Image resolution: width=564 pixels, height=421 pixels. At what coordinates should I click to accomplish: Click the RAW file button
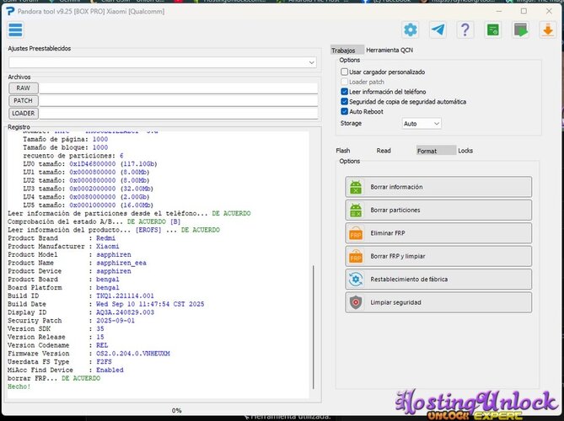click(x=24, y=88)
